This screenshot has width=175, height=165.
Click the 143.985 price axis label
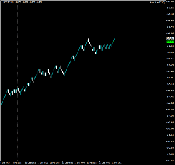tap(171, 122)
